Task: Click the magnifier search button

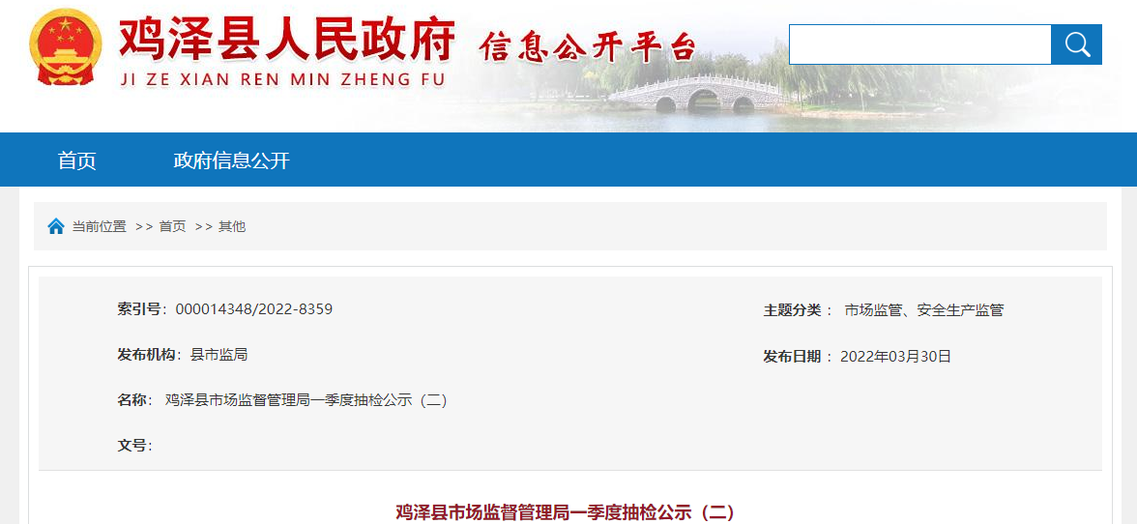Action: (1076, 44)
